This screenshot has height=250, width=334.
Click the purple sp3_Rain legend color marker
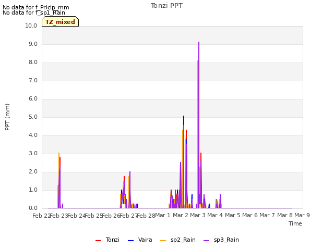tap(207, 241)
